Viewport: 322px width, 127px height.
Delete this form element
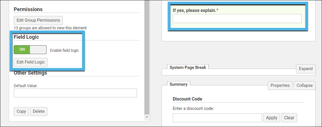tap(39, 111)
